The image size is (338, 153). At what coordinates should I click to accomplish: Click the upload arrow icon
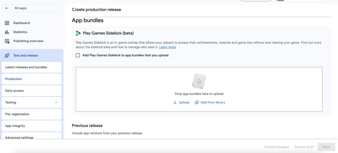pos(175,102)
